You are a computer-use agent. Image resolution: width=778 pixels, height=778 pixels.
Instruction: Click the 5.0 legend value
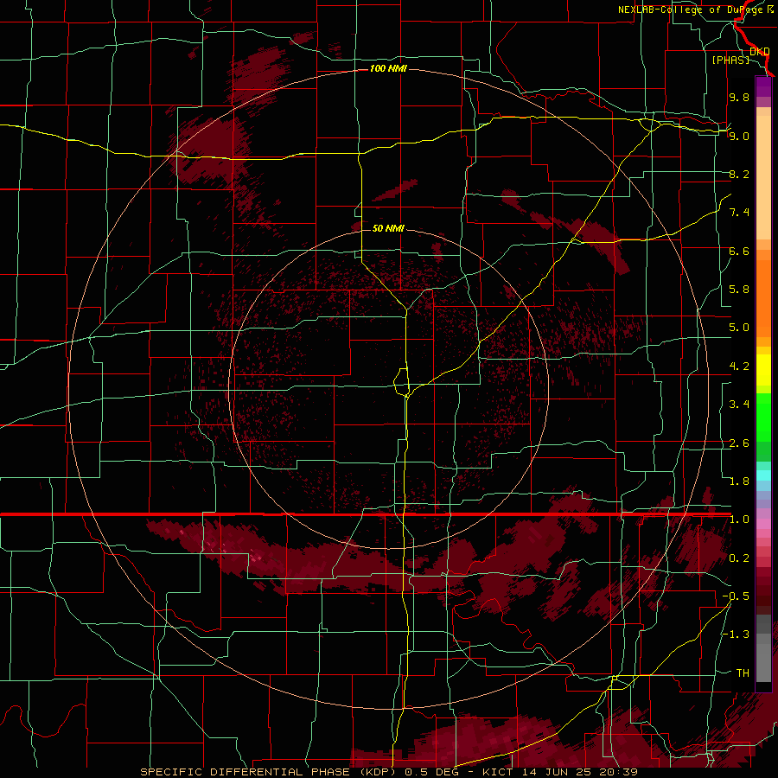click(x=739, y=328)
